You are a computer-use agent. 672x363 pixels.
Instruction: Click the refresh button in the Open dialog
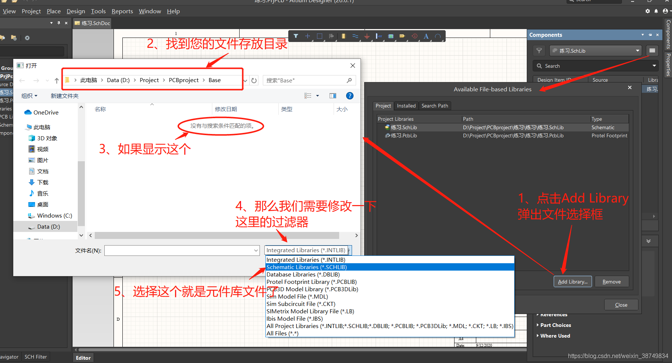tap(254, 80)
